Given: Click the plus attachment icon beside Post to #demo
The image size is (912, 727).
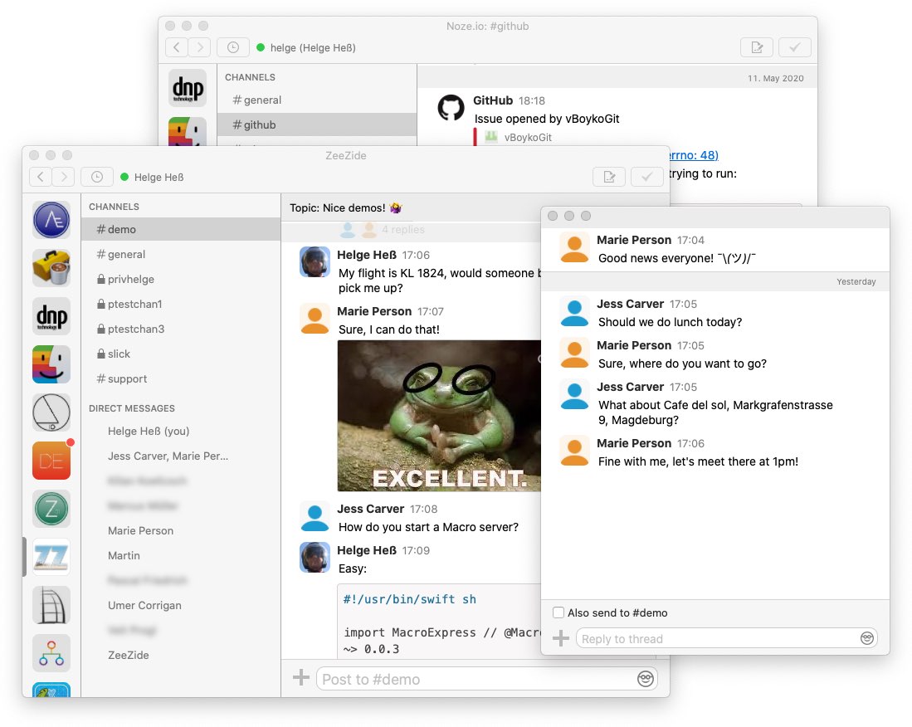Looking at the screenshot, I should click(x=300, y=678).
